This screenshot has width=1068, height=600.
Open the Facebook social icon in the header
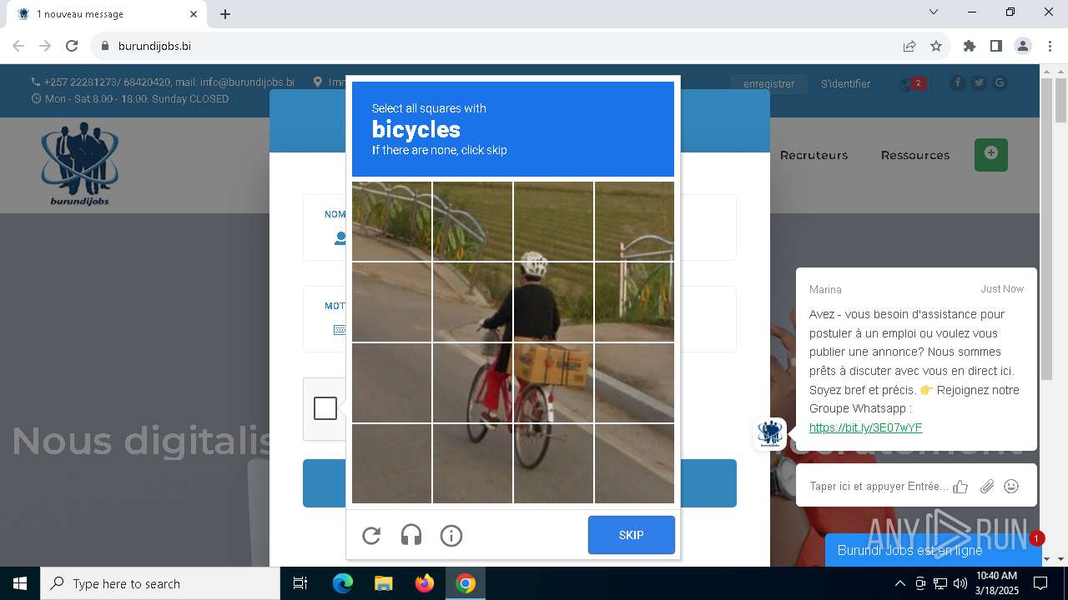(x=957, y=82)
